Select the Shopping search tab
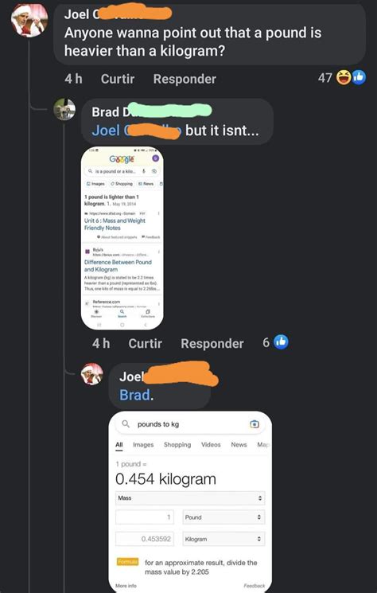 [177, 445]
